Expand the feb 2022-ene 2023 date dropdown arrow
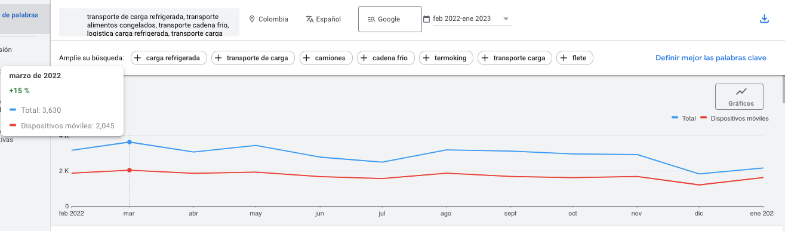Image resolution: width=785 pixels, height=231 pixels. tap(506, 19)
